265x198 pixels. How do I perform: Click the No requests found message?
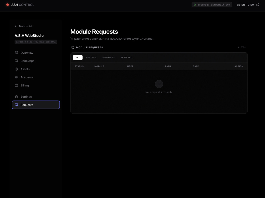click(x=159, y=92)
